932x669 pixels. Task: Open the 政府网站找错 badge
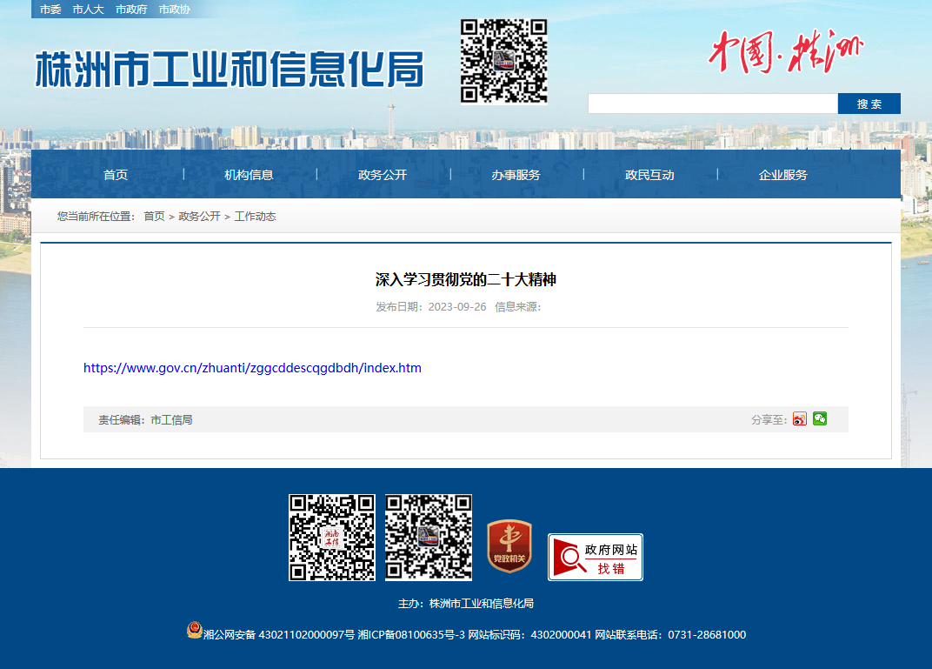(x=595, y=557)
